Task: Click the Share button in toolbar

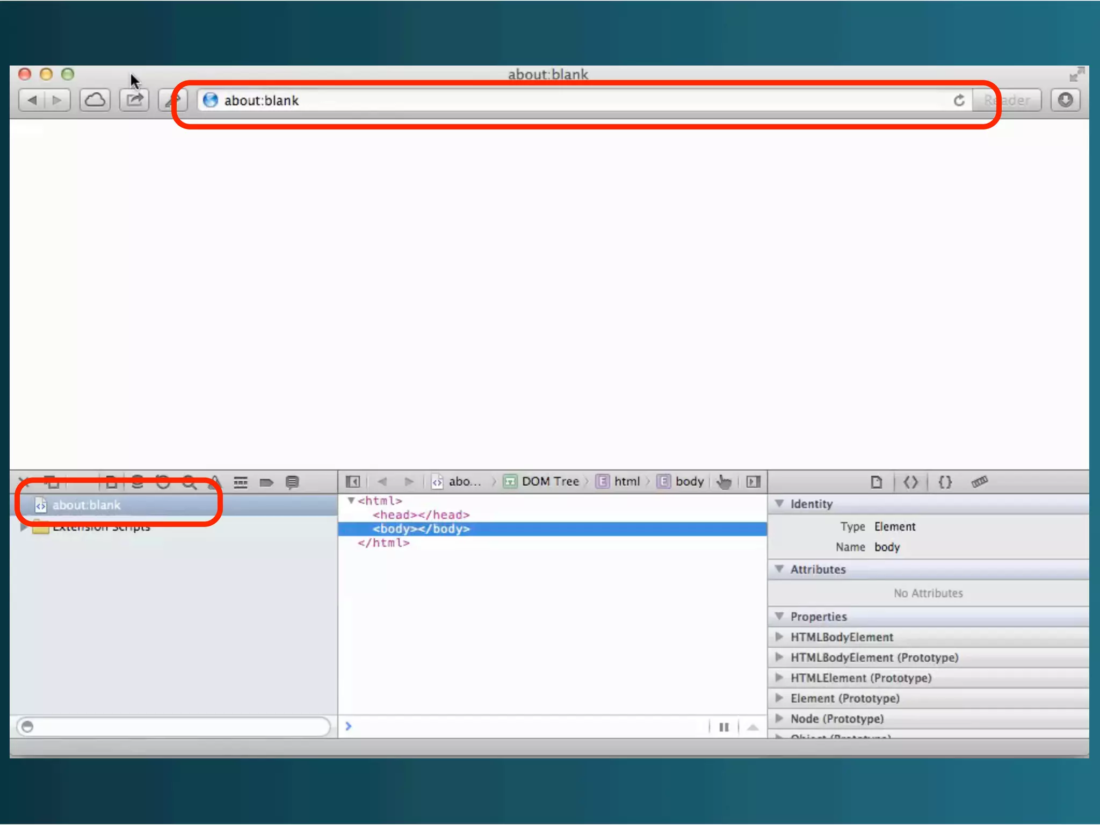Action: pos(134,100)
